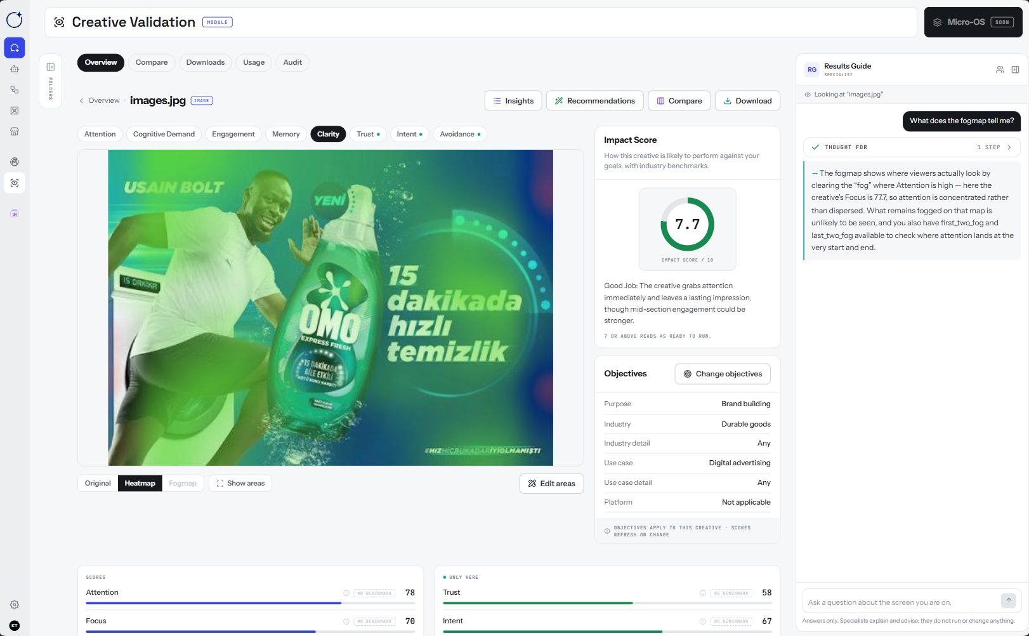
Task: Click the RG specialist avatar
Action: click(812, 70)
